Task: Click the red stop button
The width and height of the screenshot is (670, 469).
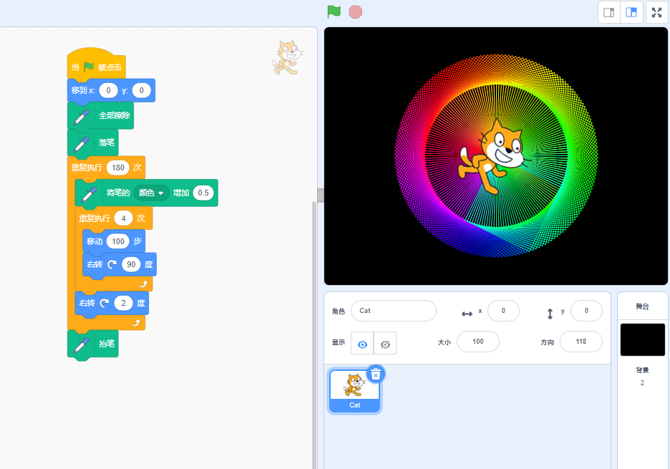Action: point(355,12)
